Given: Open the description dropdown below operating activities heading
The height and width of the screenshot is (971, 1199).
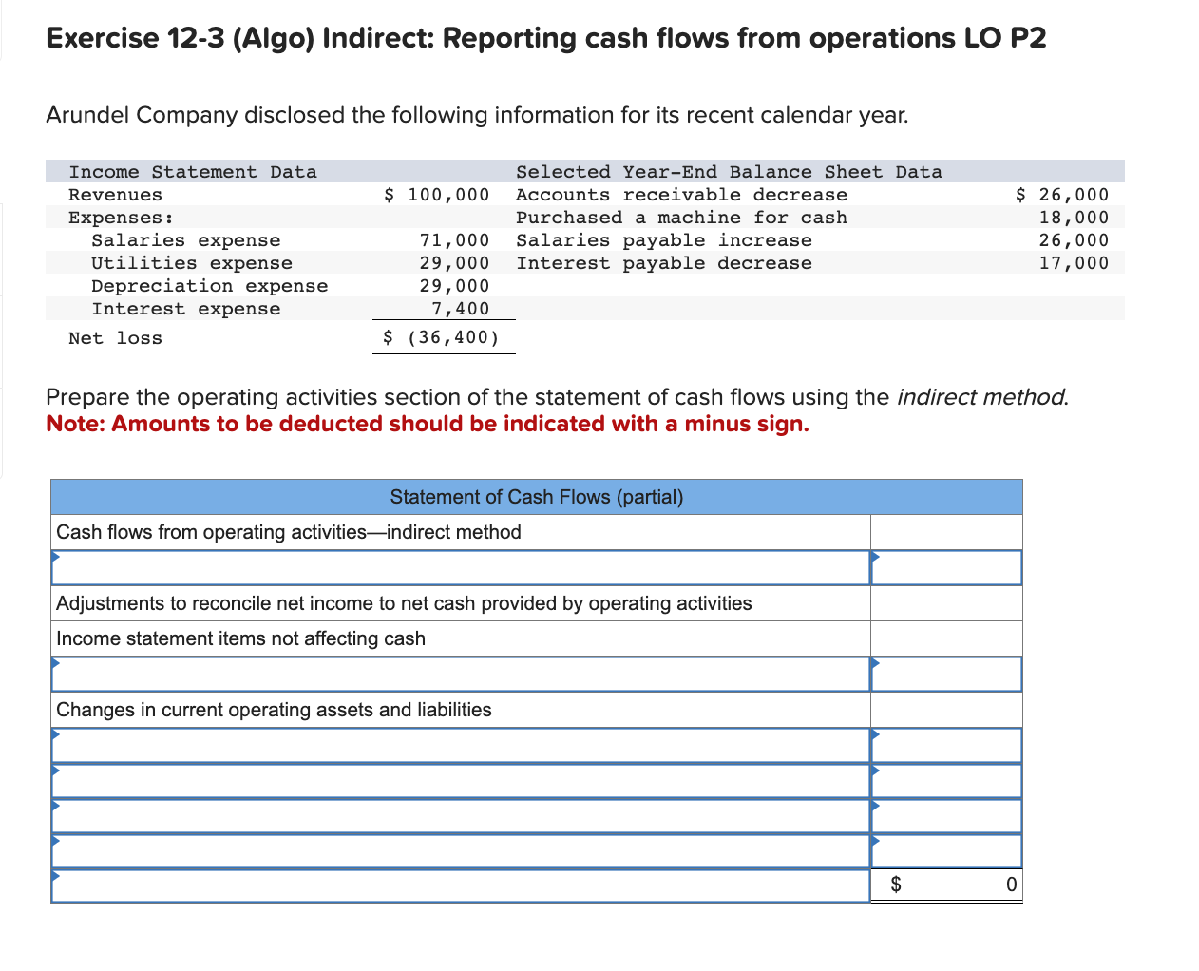Looking at the screenshot, I should click(x=460, y=567).
